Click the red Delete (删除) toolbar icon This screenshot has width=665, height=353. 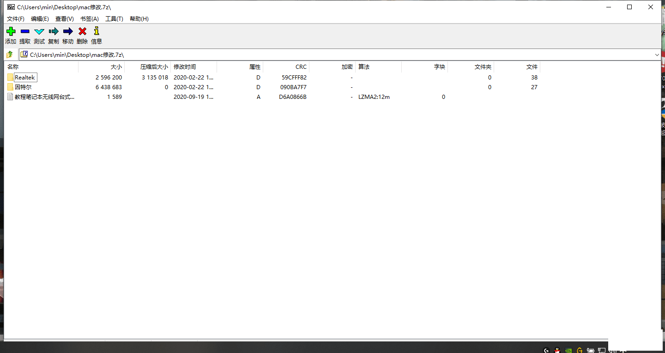82,31
